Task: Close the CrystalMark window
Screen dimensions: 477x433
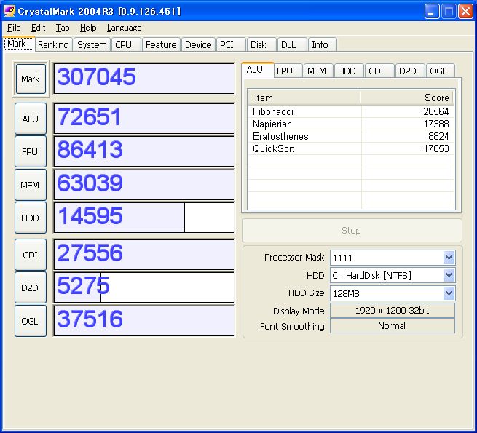Action: [x=465, y=12]
